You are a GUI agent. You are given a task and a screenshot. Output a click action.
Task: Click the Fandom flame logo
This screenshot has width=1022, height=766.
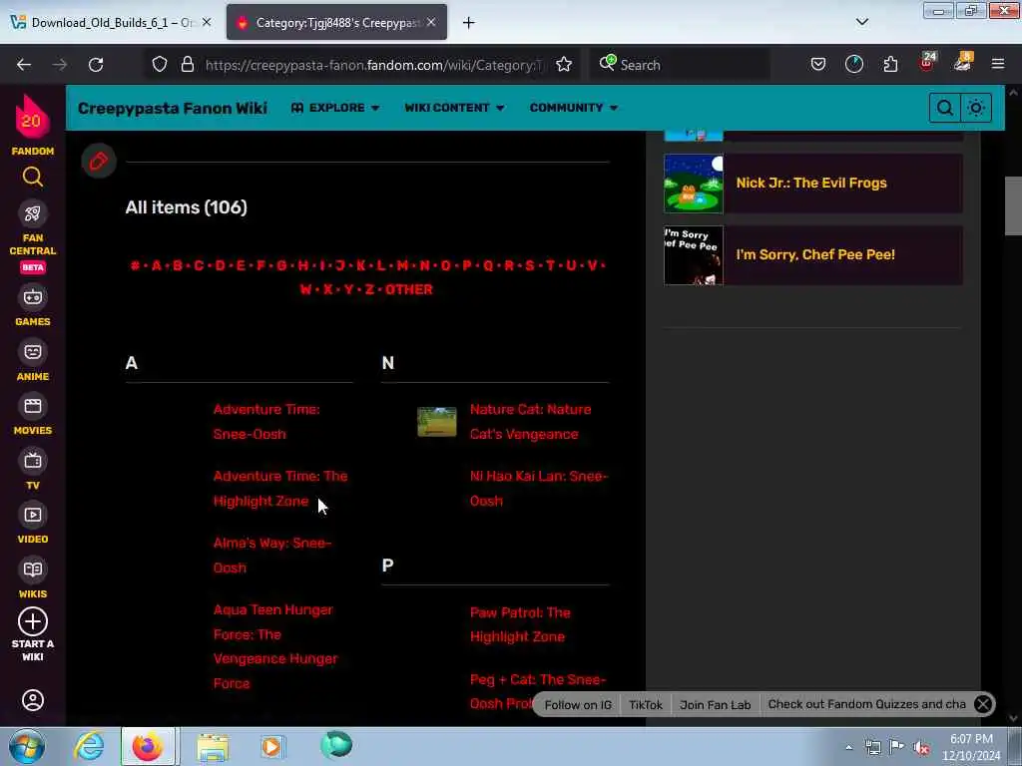click(32, 118)
